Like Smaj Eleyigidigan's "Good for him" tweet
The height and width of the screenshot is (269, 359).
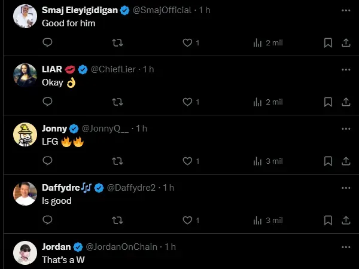tap(187, 42)
